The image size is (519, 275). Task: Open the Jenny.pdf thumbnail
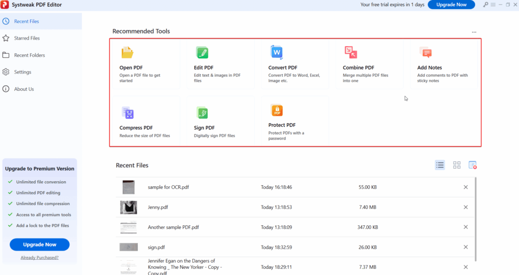click(128, 207)
